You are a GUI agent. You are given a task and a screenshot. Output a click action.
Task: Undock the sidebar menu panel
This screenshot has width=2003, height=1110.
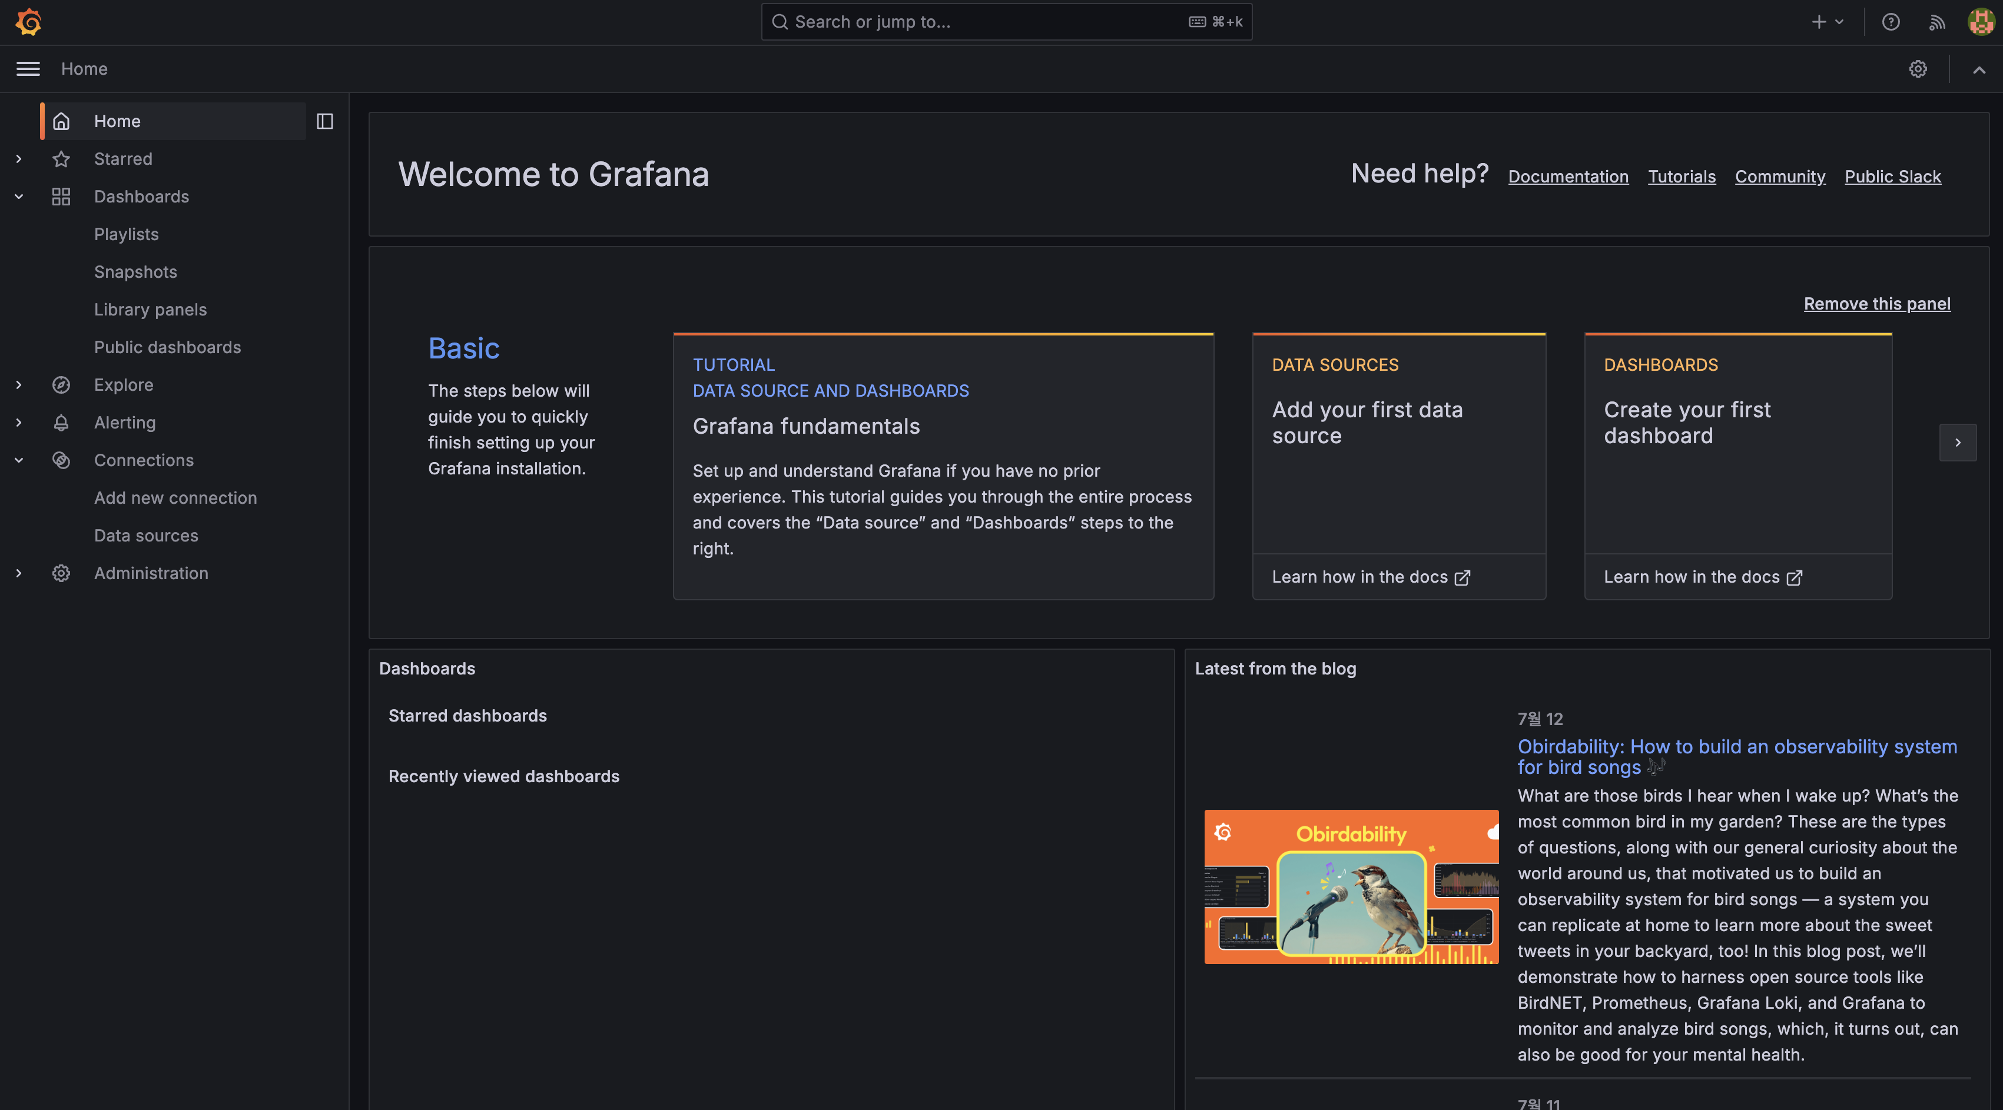tap(324, 121)
